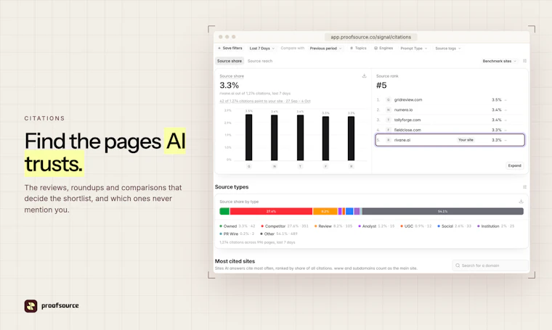Image resolution: width=552 pixels, height=330 pixels.
Task: Toggle the PR Wire legend item
Action: coord(237,234)
